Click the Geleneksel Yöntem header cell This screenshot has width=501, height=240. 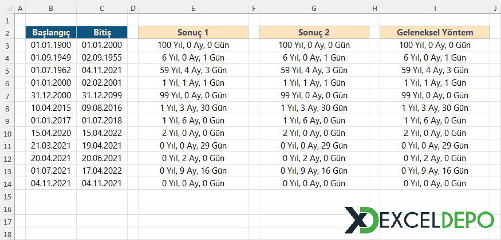[435, 32]
